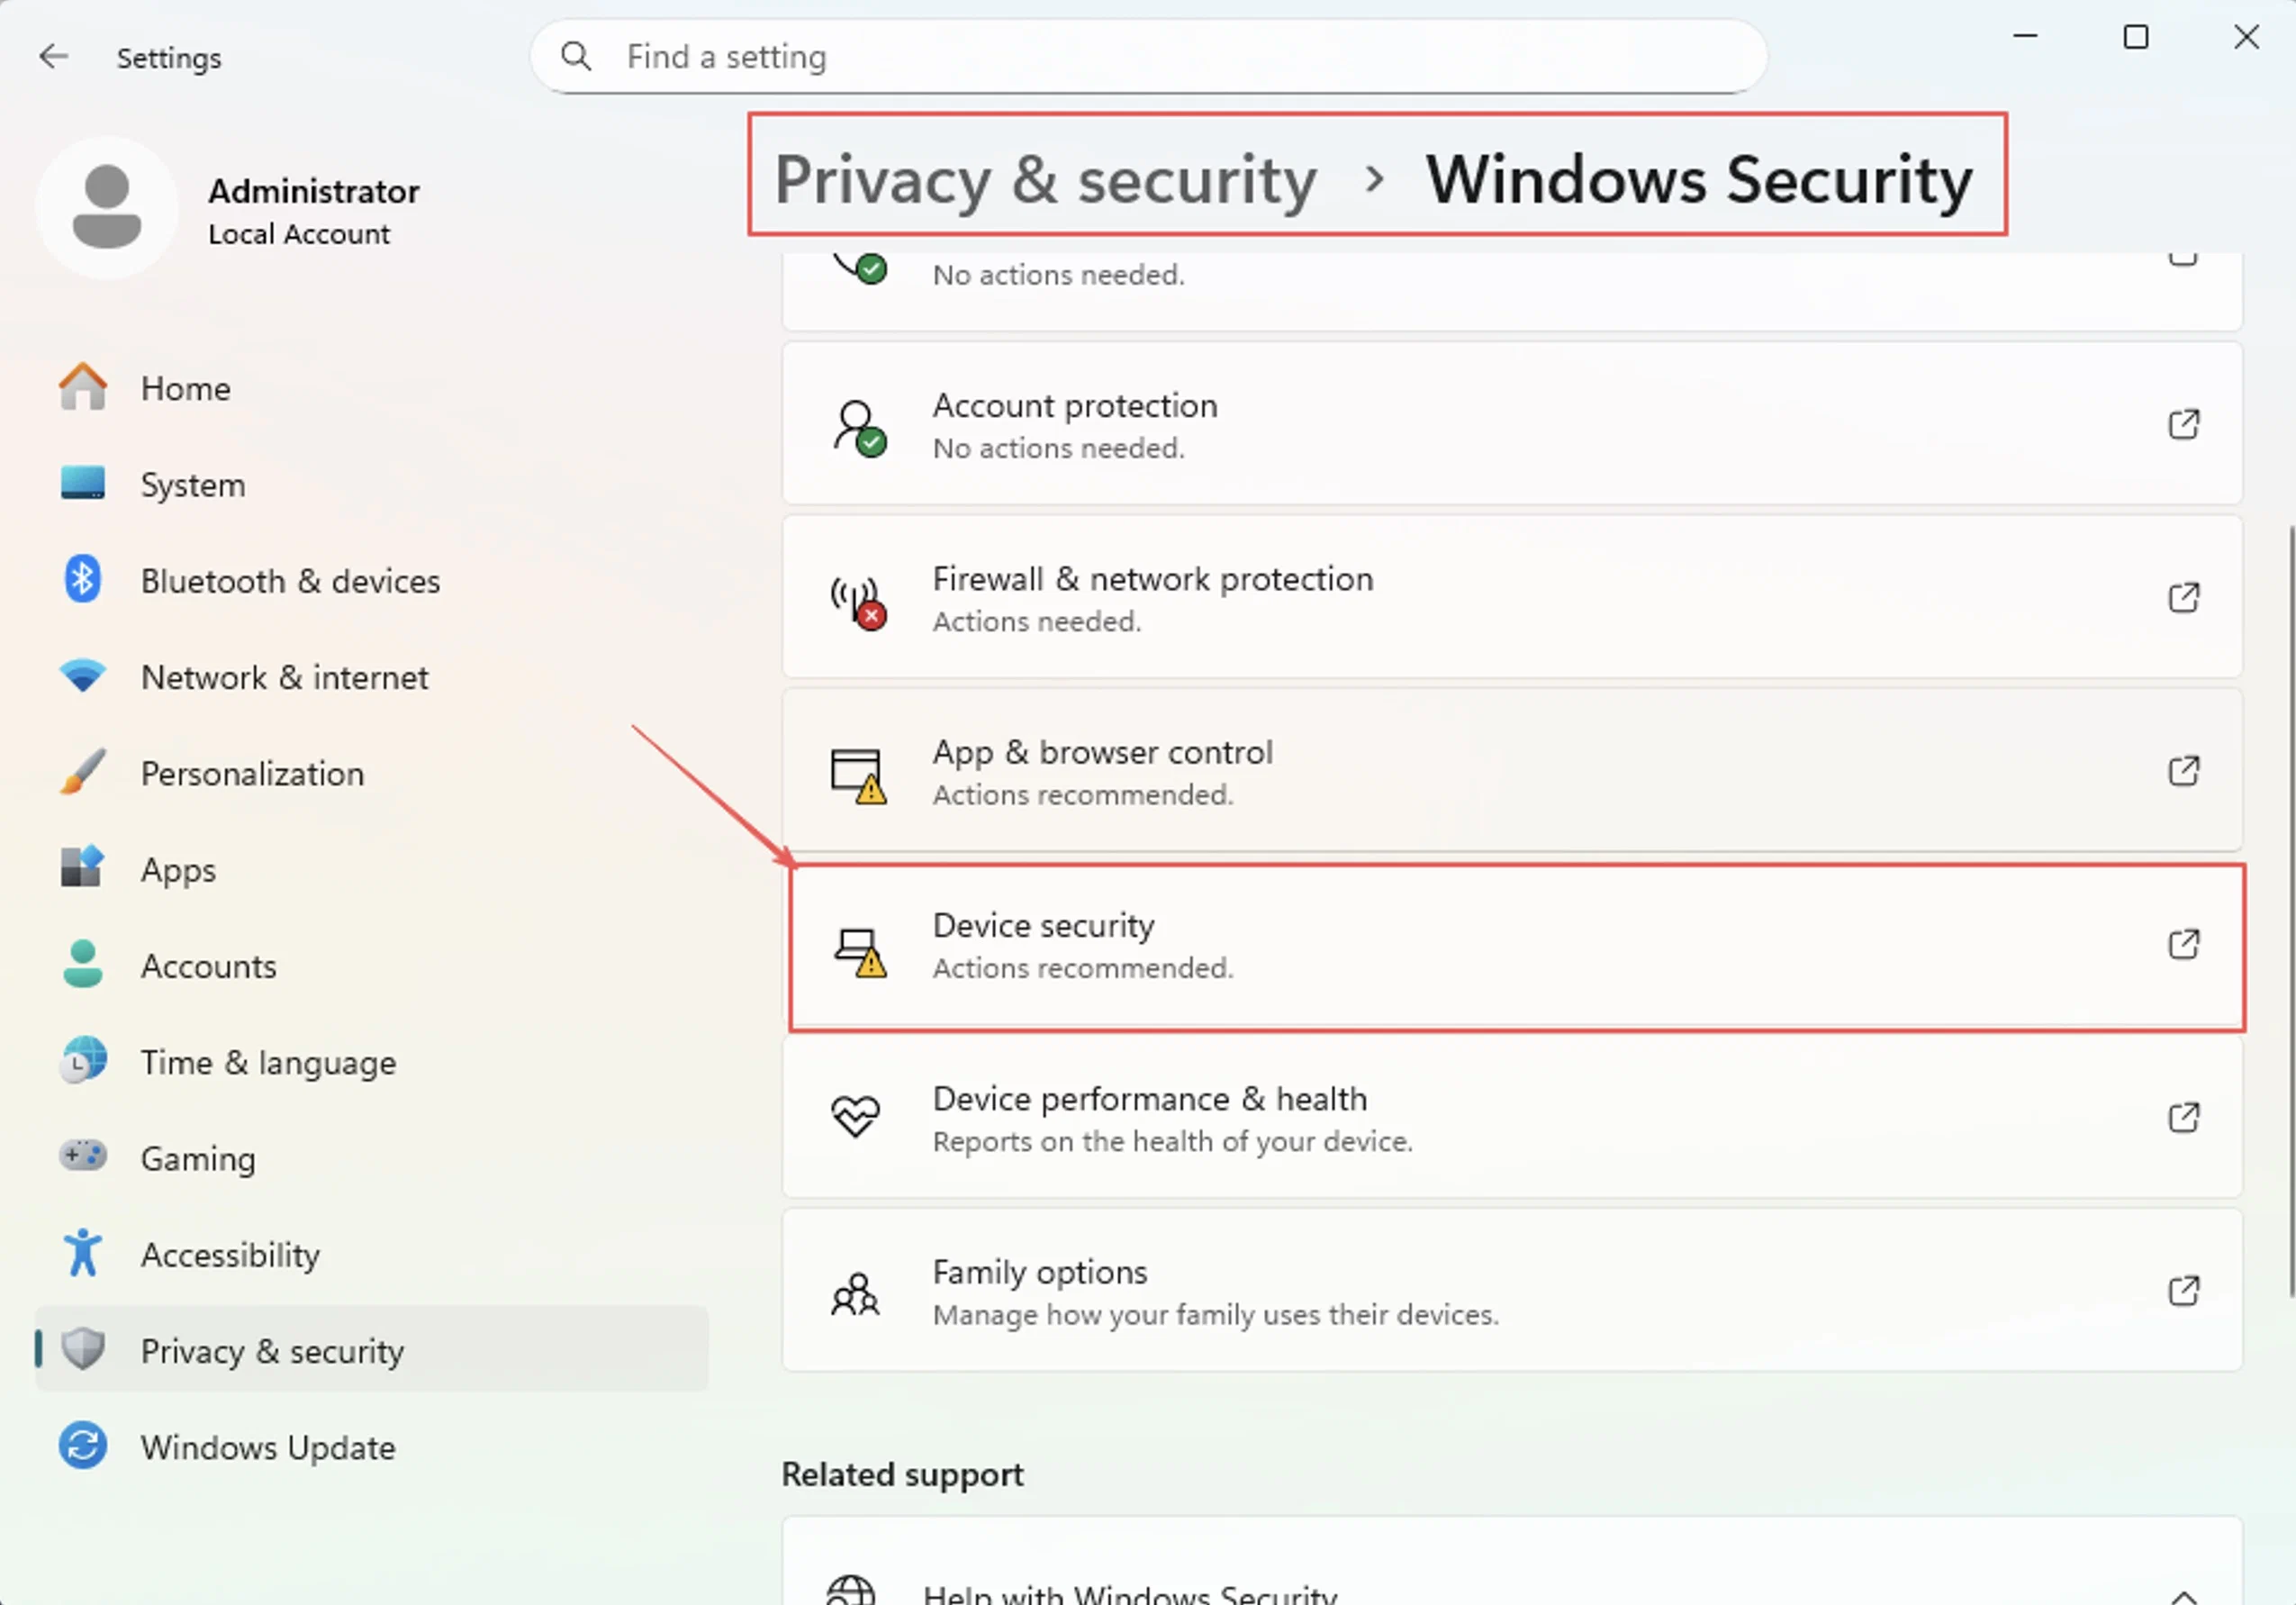
Task: Open Accessibility settings
Action: point(371,1253)
